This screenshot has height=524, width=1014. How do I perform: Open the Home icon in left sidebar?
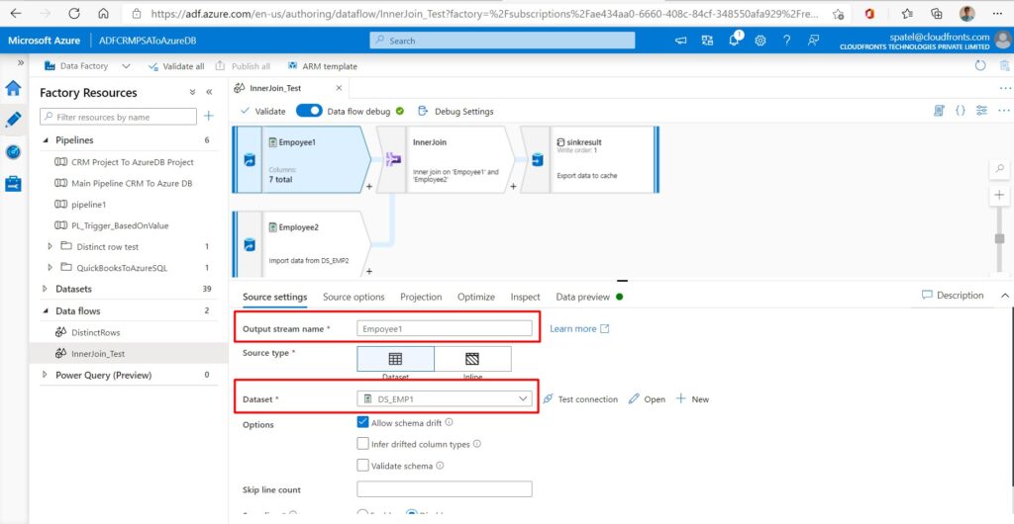pos(13,88)
